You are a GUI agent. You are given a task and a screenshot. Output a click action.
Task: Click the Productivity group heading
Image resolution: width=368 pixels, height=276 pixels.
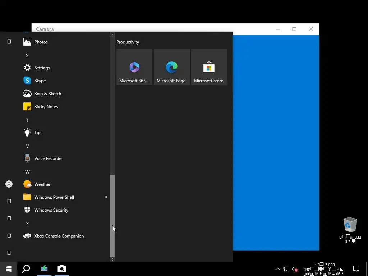tap(128, 42)
